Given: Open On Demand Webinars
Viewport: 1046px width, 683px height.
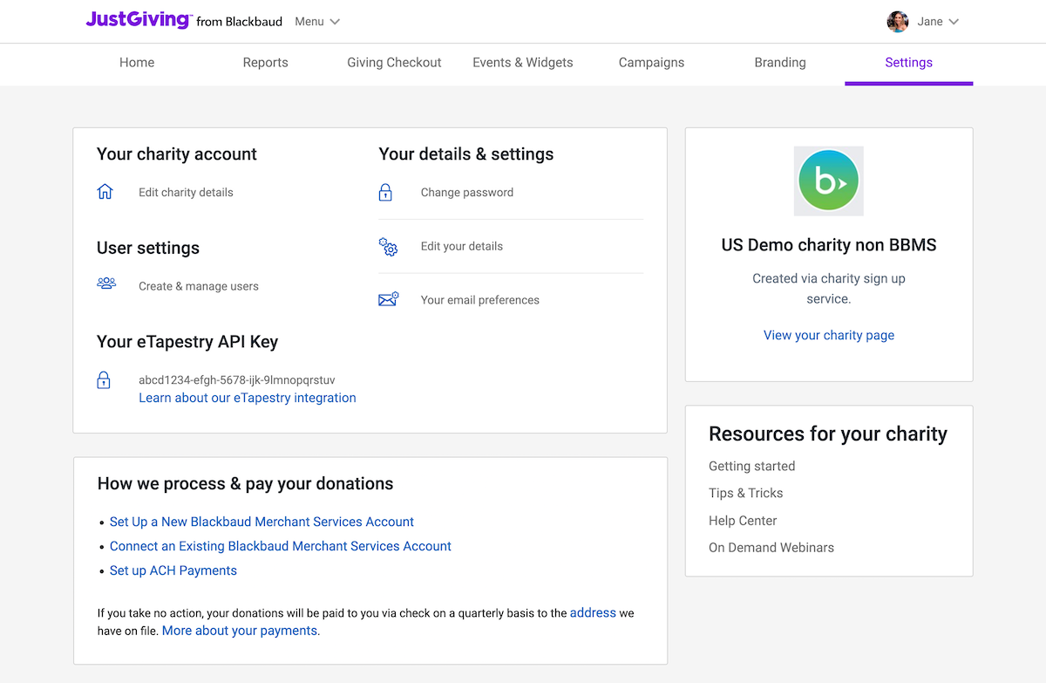Looking at the screenshot, I should coord(771,548).
